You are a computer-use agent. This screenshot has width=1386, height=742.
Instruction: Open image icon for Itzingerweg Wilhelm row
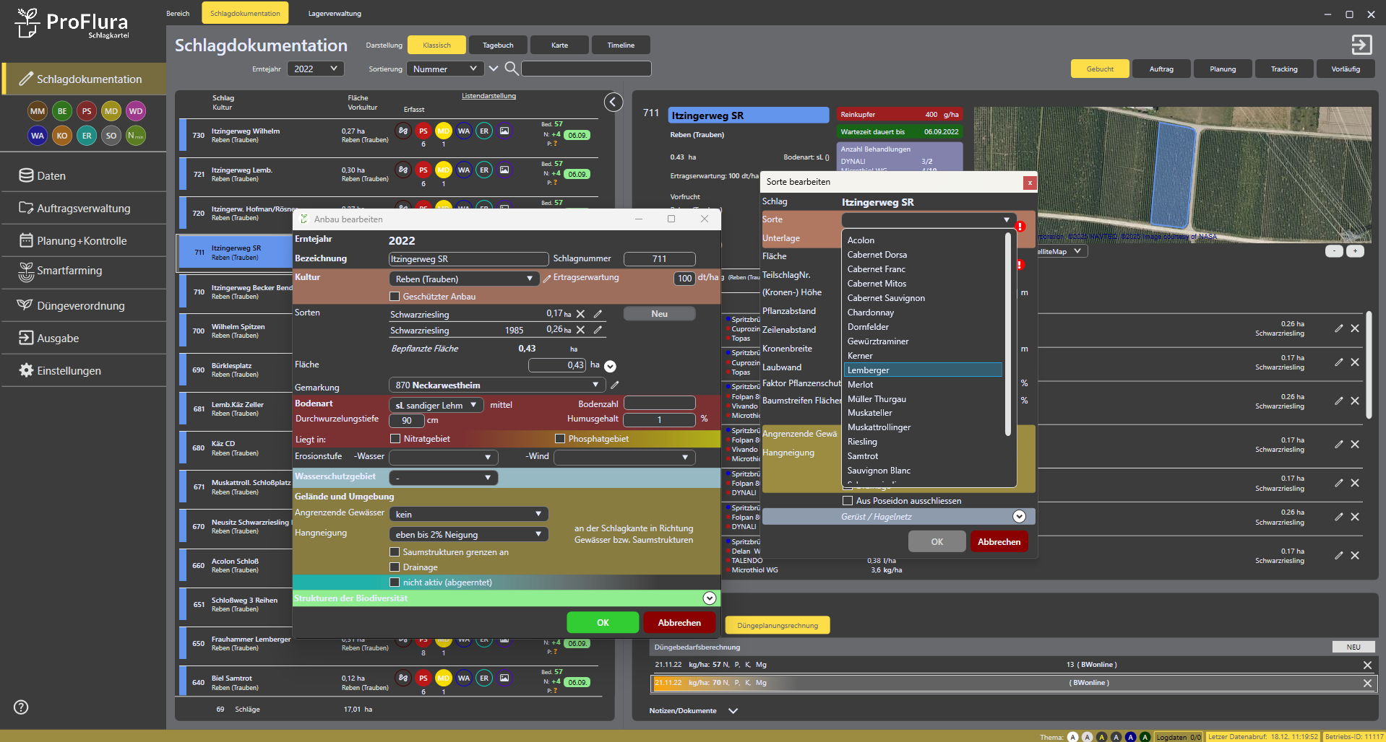[x=504, y=131]
